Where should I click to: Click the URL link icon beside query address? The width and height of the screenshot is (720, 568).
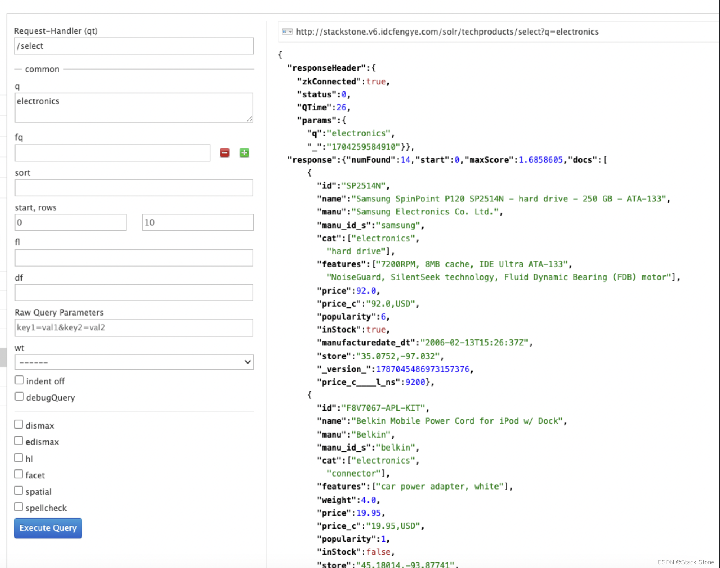(287, 32)
